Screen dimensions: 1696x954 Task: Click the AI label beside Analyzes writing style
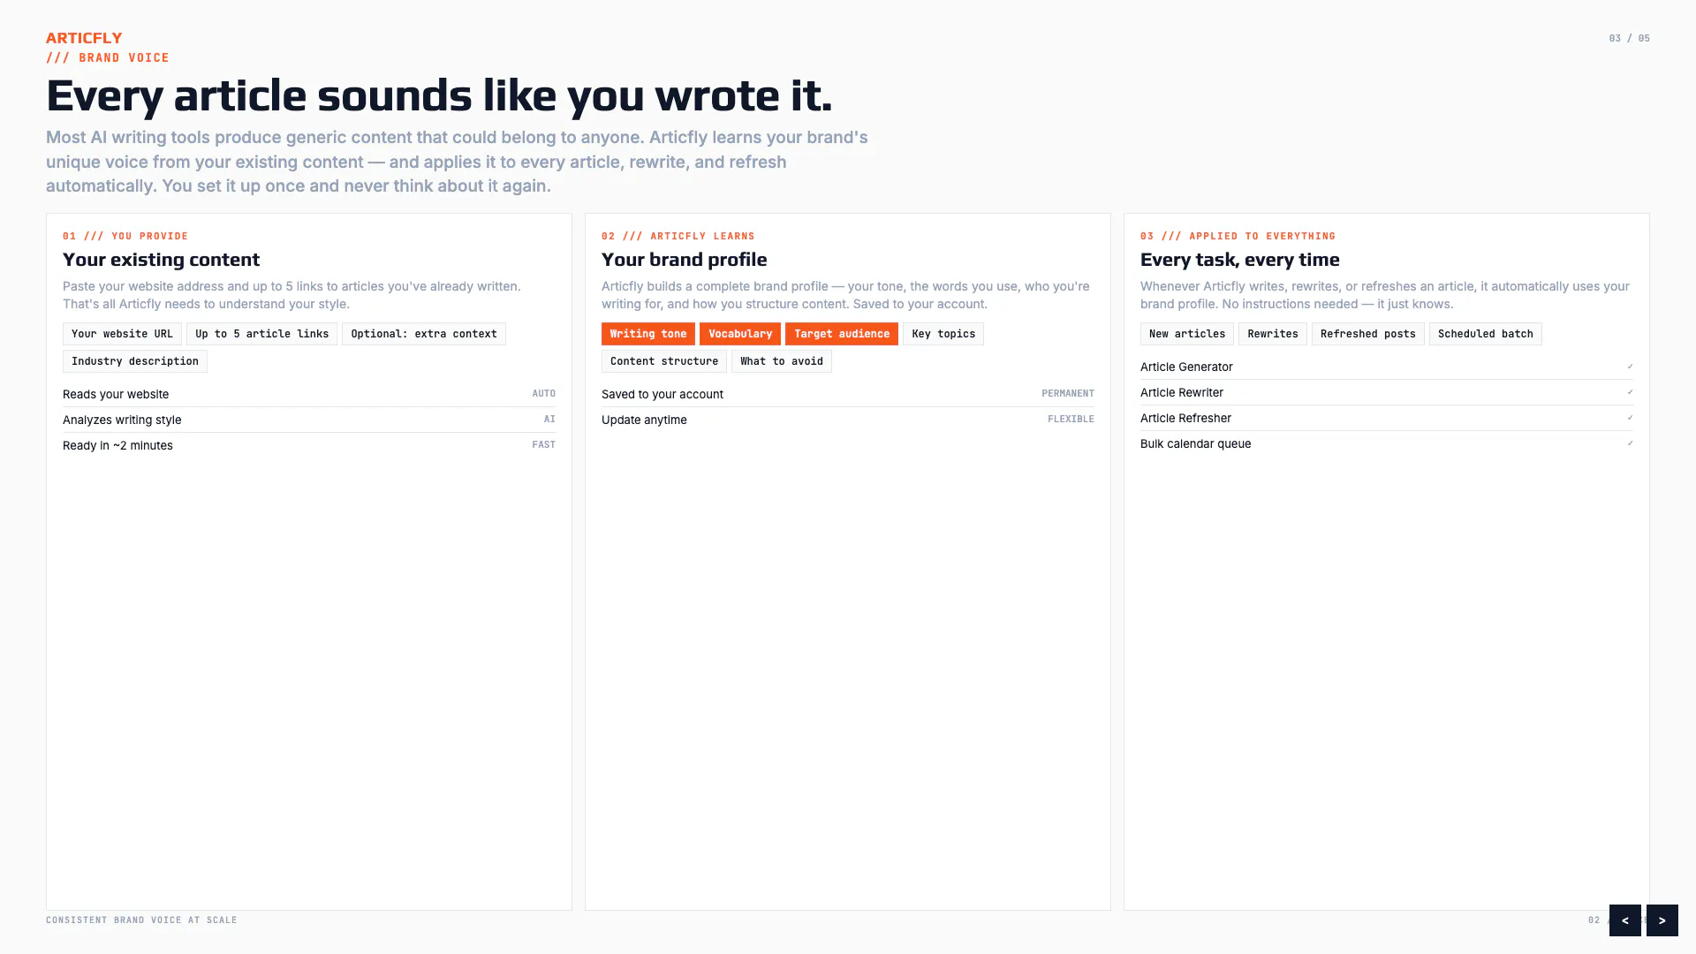click(549, 419)
